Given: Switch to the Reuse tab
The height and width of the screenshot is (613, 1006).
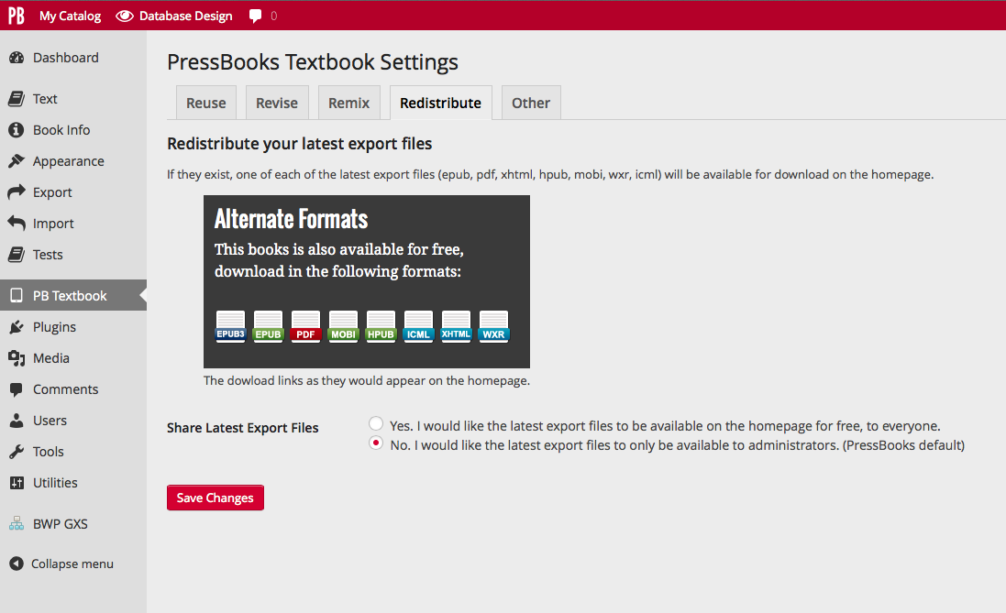Looking at the screenshot, I should pos(206,103).
